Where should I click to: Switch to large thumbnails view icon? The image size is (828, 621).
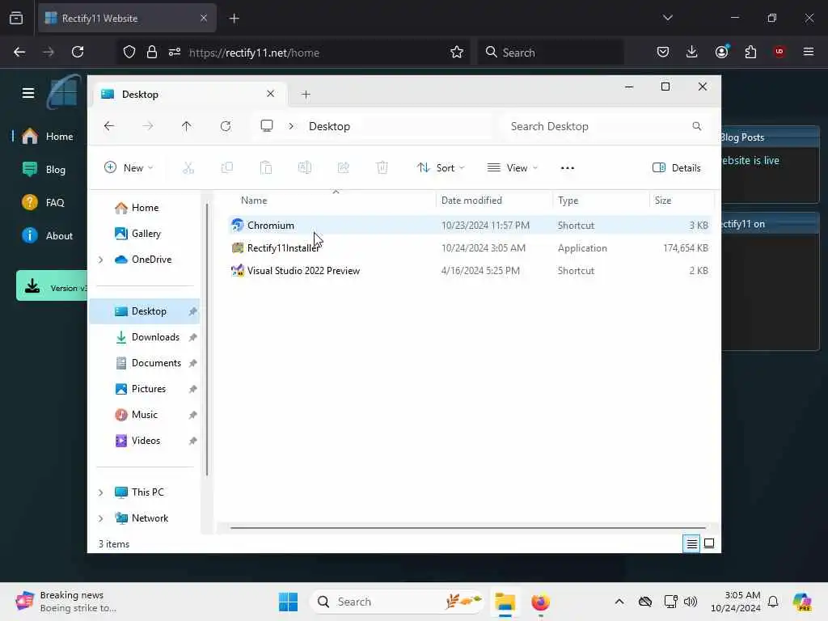(x=709, y=543)
